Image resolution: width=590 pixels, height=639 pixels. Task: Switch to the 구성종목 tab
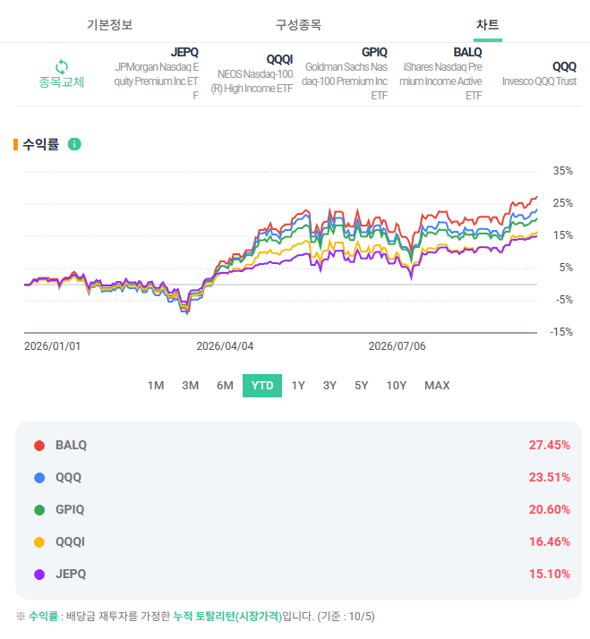298,24
